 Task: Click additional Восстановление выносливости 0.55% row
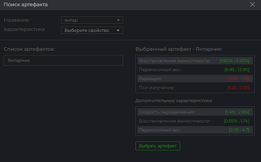coord(195,121)
